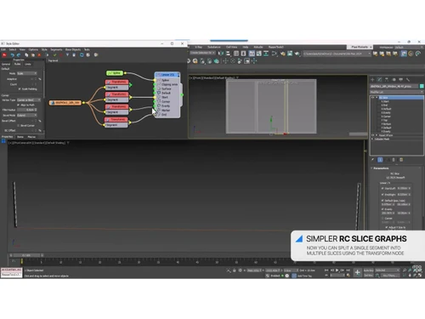Undo the last action in Style Editor
Image resolution: width=425 pixels, height=319 pixels.
click(x=12, y=55)
